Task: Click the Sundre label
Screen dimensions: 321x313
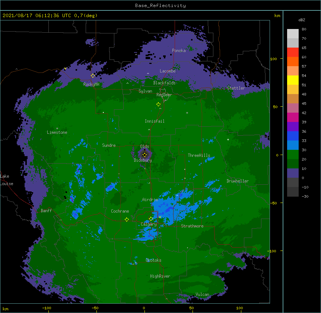Action: [109, 145]
